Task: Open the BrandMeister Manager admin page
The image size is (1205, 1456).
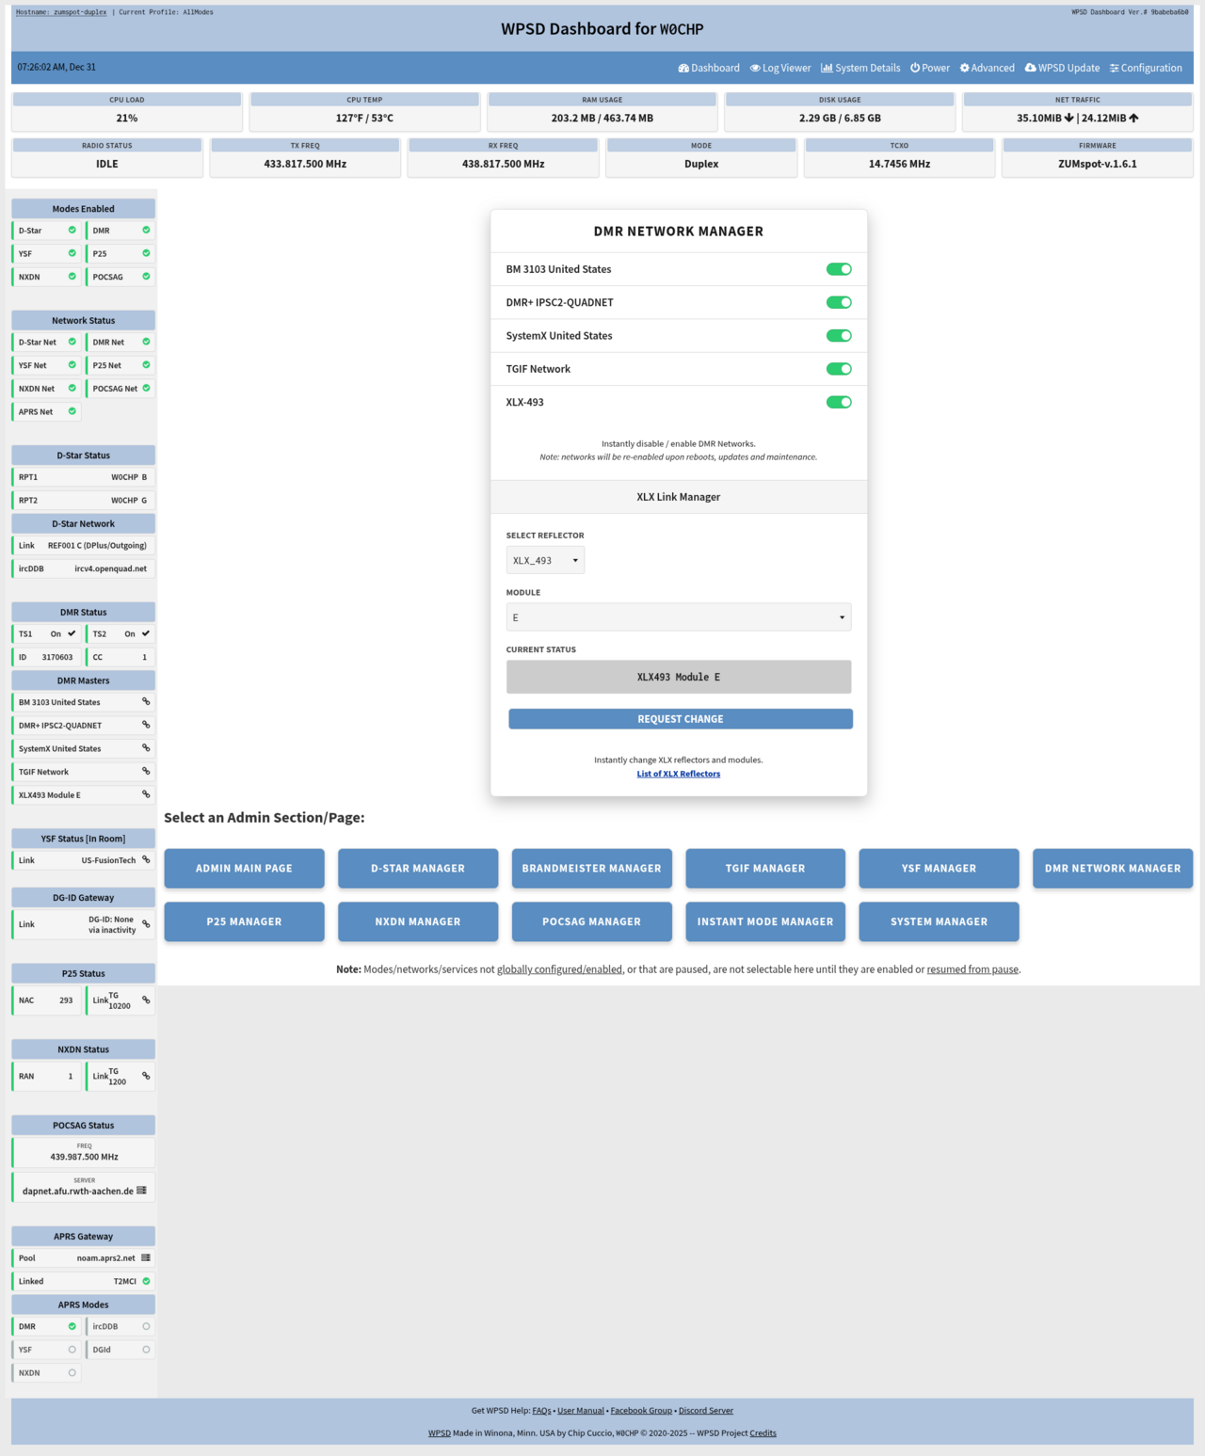Action: pos(591,869)
